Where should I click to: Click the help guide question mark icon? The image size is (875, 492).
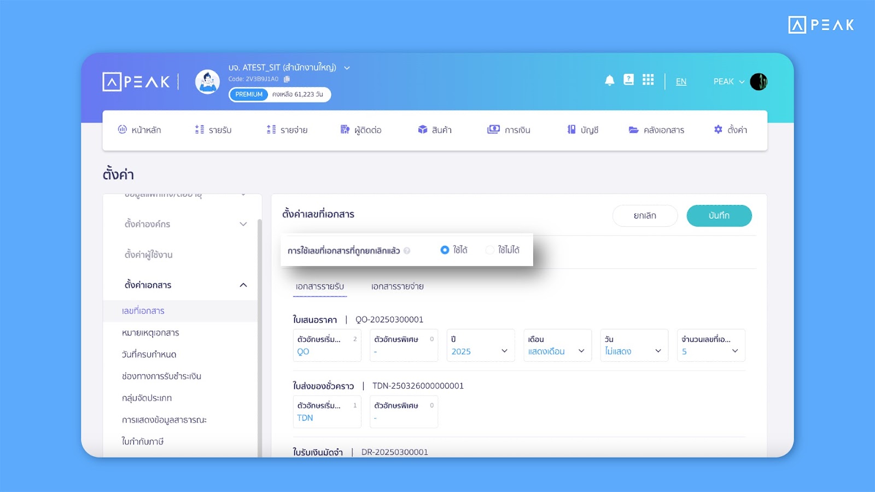coord(628,80)
